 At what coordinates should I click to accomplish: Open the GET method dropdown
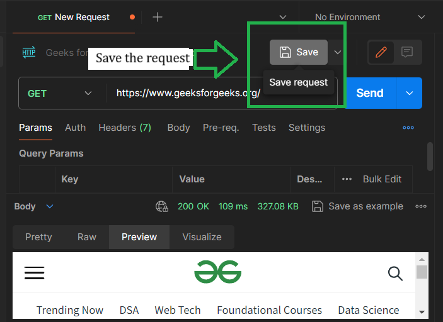click(x=60, y=93)
